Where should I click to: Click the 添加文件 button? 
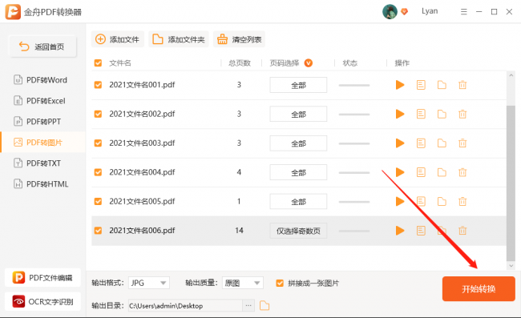tap(118, 39)
